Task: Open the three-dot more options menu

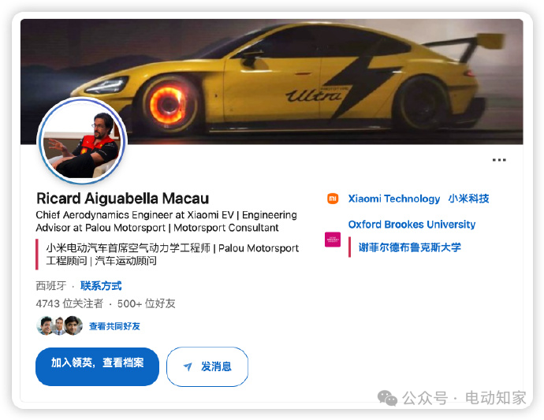Action: pyautogui.click(x=499, y=160)
